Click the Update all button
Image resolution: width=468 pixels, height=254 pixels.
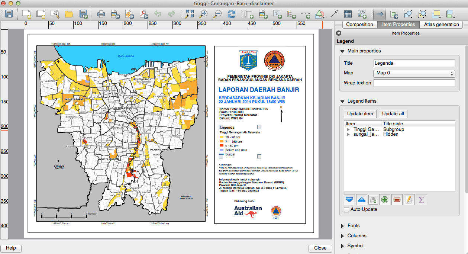point(393,114)
